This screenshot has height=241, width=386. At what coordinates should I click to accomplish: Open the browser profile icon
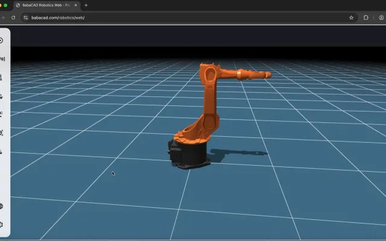(381, 17)
